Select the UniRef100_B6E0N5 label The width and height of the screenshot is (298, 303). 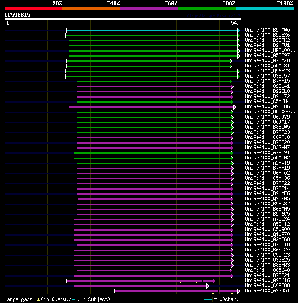pos(267,209)
